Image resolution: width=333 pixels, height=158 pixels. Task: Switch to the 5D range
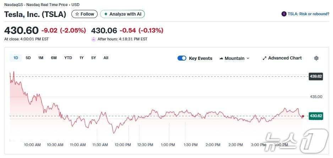tap(28, 58)
